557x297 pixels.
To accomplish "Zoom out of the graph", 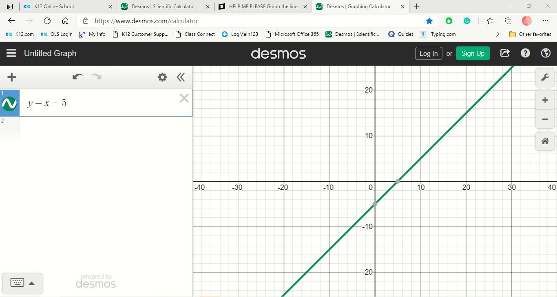I will (545, 119).
